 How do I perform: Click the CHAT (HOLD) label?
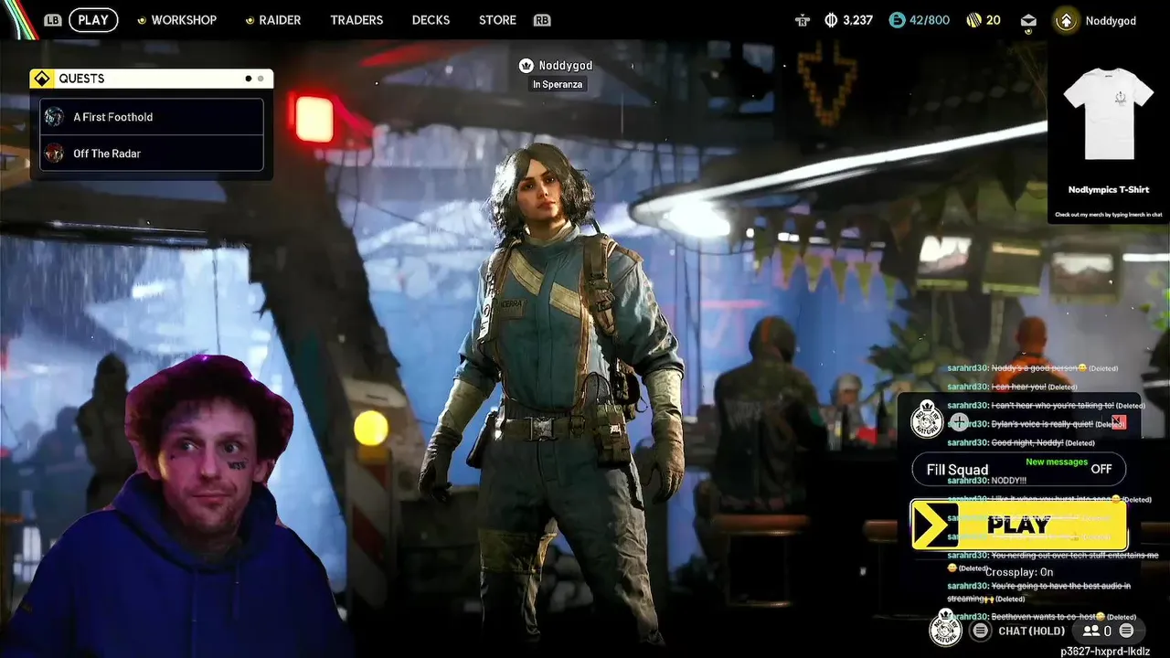coord(1032,631)
